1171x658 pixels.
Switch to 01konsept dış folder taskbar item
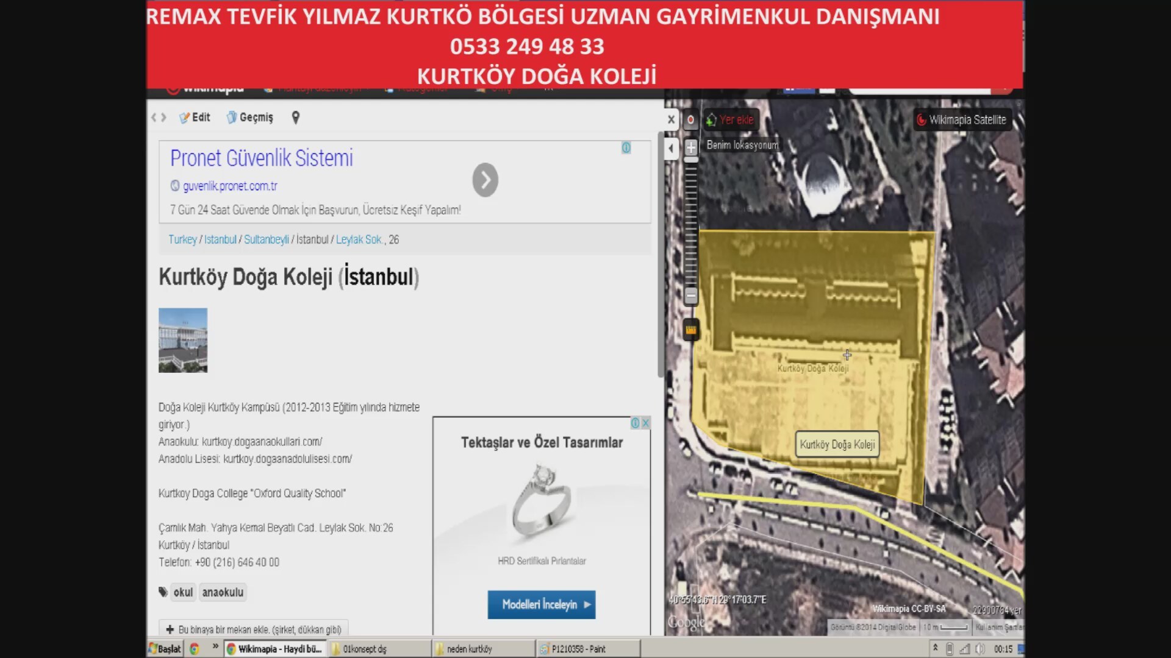[379, 649]
